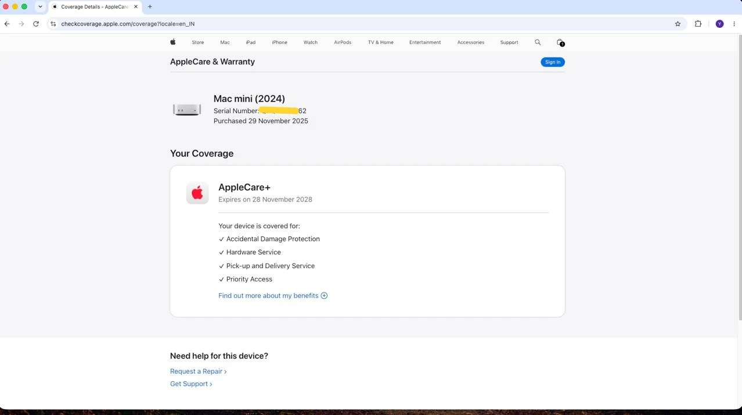This screenshot has width=742, height=415.
Task: Open the search magnifier icon
Action: point(538,42)
